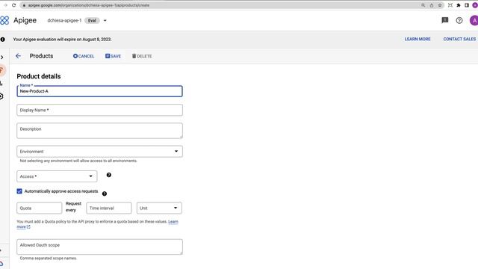The width and height of the screenshot is (478, 269).
Task: Click the Name input field
Action: 99,91
